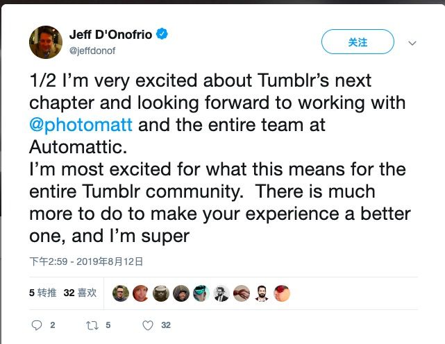Screen dimensions: 445x344
Task: Click the sixth liker avatar in dark suit
Action: [x=221, y=293]
